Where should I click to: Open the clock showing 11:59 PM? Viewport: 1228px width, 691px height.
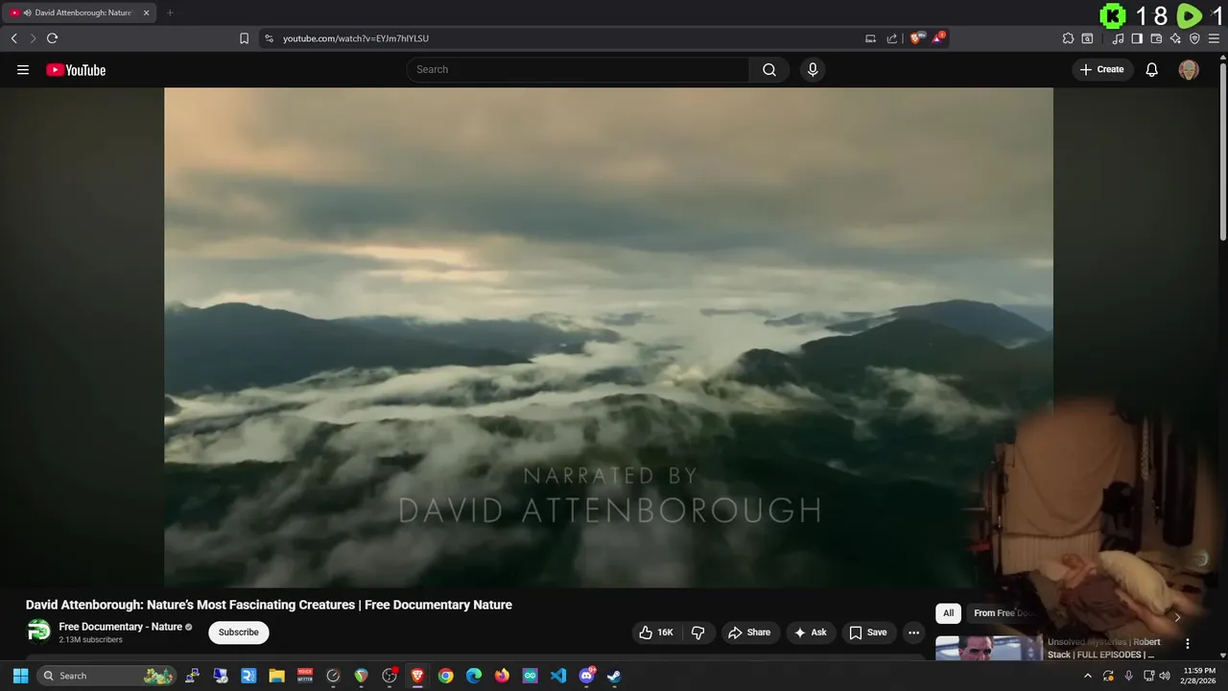[1199, 676]
